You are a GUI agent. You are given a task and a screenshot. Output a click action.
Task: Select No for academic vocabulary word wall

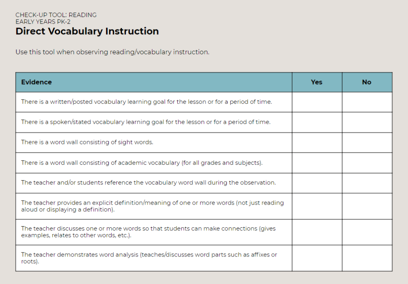coord(367,163)
